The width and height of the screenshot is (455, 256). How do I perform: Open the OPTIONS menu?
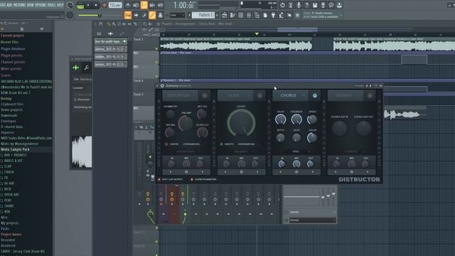click(41, 5)
